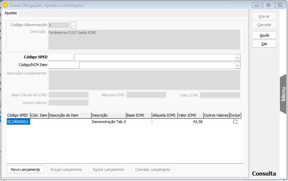Open the side Menu panel tab
288x181 pixels.
284,94
